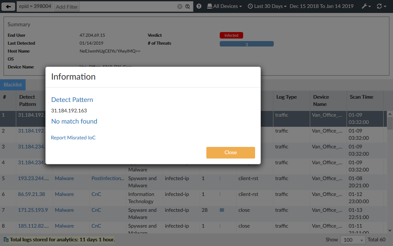The width and height of the screenshot is (393, 246).
Task: Click the Add Filter field
Action: 66,6
